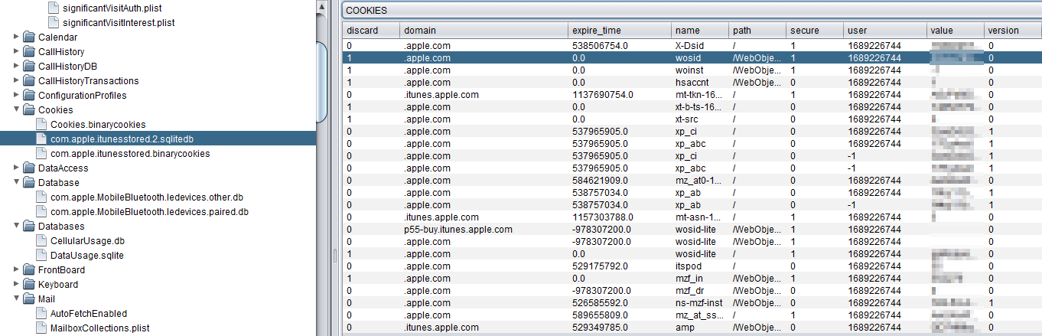Click the Keyboard folder icon
The image size is (1042, 336).
pyautogui.click(x=29, y=284)
